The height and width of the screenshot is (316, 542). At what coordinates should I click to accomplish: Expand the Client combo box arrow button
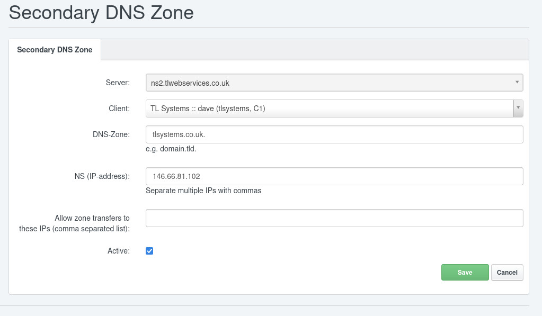[x=518, y=109]
